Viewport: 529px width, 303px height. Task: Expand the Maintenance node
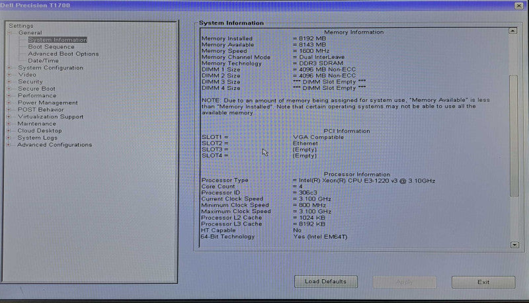click(9, 124)
